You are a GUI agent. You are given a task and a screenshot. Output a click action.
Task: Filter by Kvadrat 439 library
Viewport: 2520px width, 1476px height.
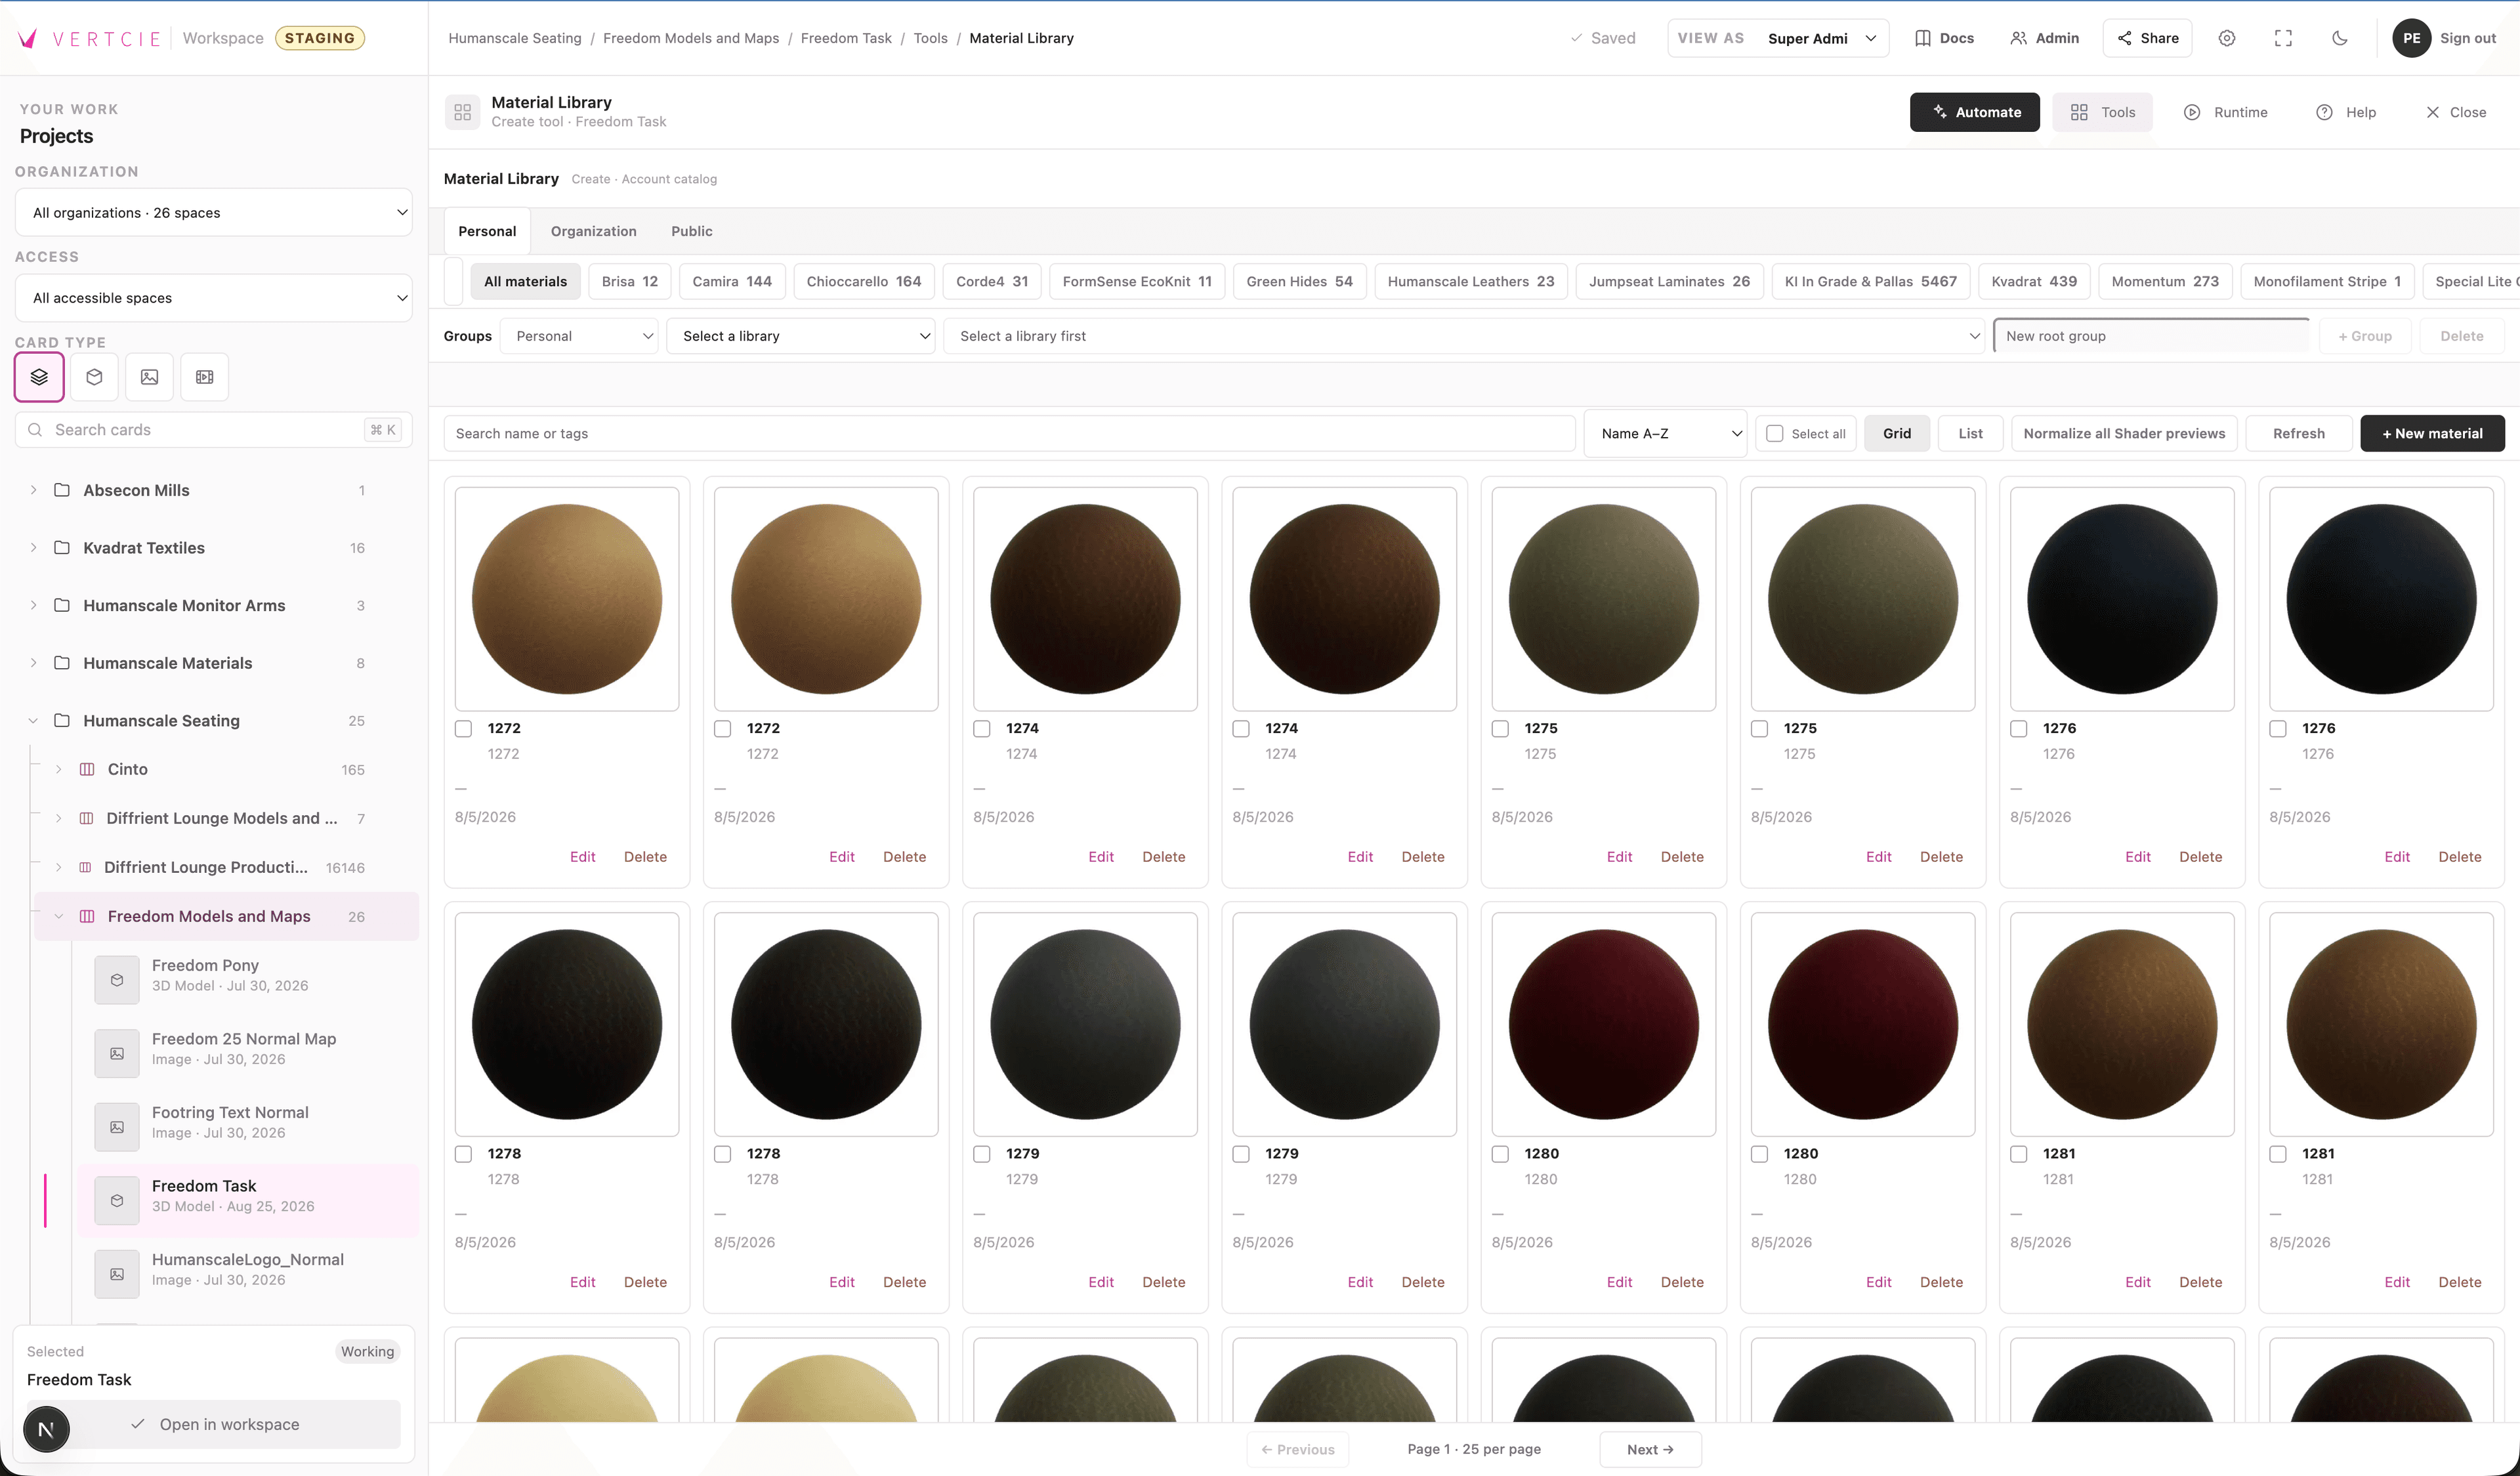click(x=2034, y=282)
